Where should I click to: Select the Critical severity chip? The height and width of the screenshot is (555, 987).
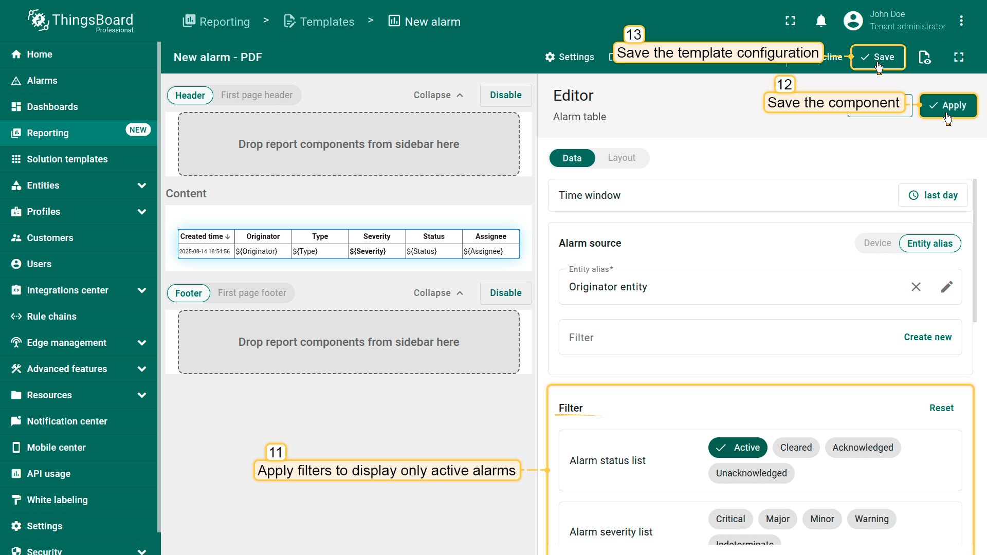tap(730, 519)
